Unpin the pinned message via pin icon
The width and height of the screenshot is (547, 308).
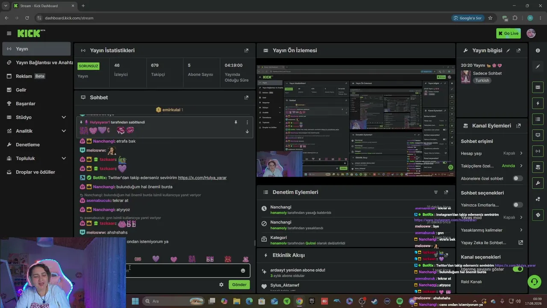tap(235, 122)
